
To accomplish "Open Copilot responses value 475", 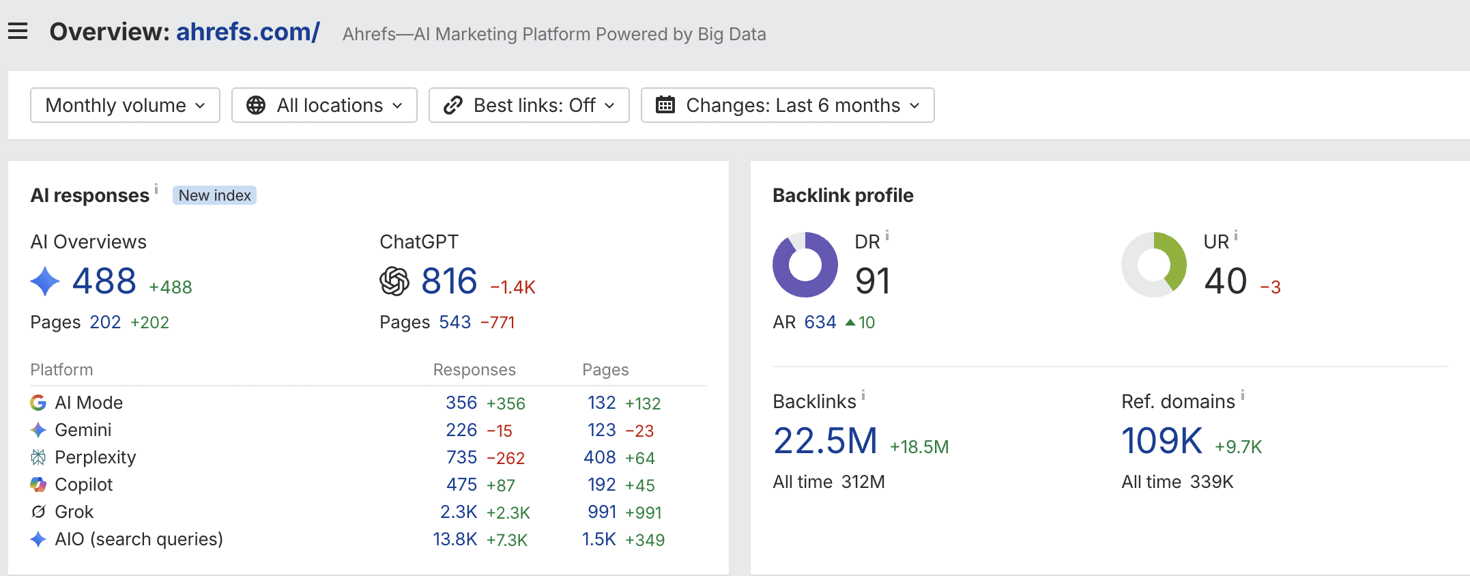I will 462,485.
